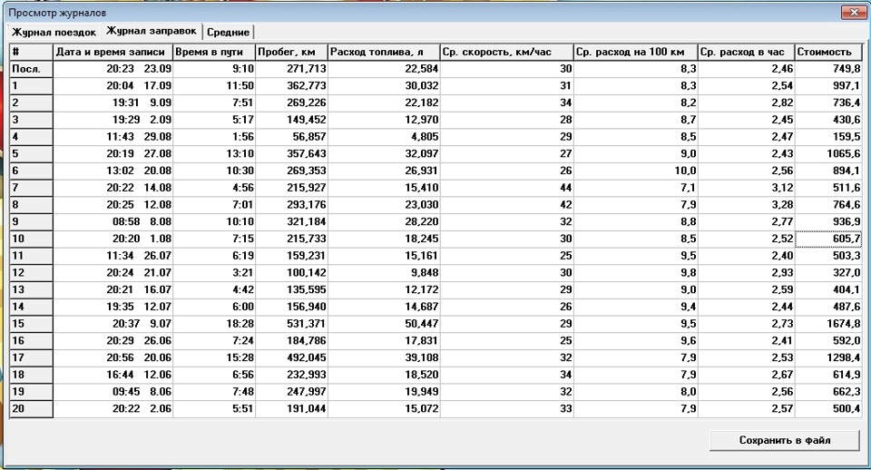Click the Стоимость column header
The height and width of the screenshot is (470, 871).
[x=828, y=52]
